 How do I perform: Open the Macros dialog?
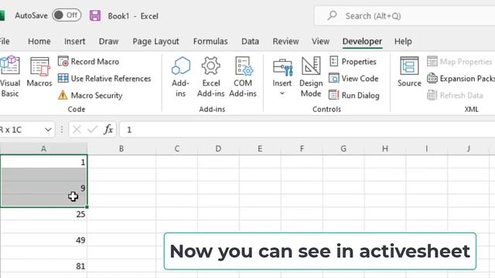[39, 72]
